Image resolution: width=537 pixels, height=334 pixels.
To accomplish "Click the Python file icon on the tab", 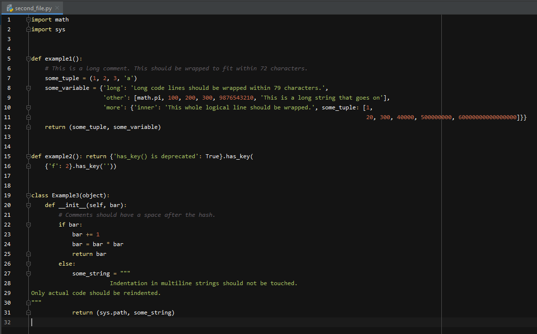I will pos(10,8).
